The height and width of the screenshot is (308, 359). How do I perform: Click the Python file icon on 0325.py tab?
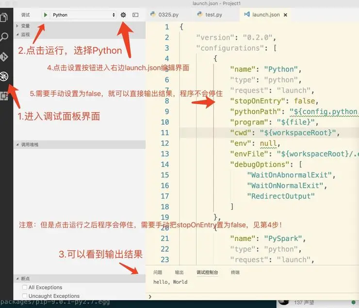click(153, 14)
